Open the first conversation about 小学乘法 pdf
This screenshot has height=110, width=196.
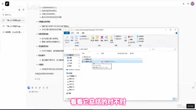click(13, 20)
